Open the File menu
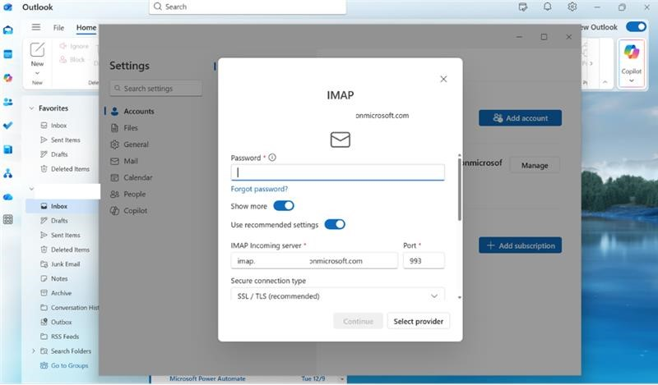658x385 pixels. 58,28
